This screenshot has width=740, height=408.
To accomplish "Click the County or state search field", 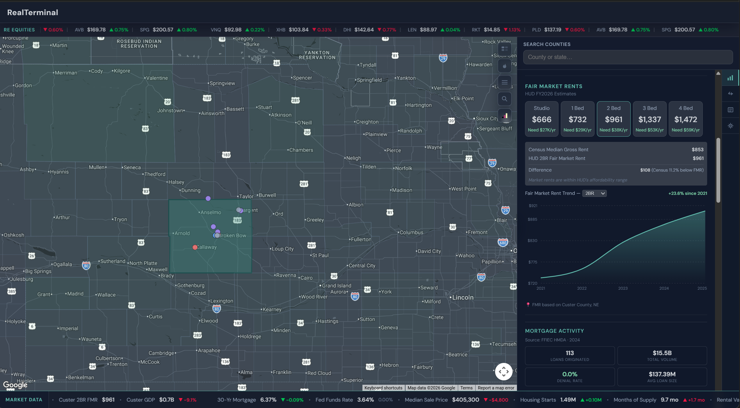I will (x=628, y=57).
